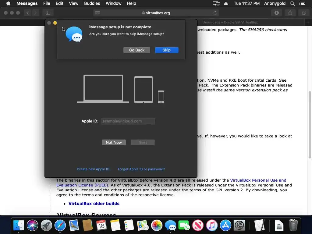Image resolution: width=312 pixels, height=234 pixels.
Task: Open Notes from the Dock
Action: pyautogui.click(x=115, y=225)
